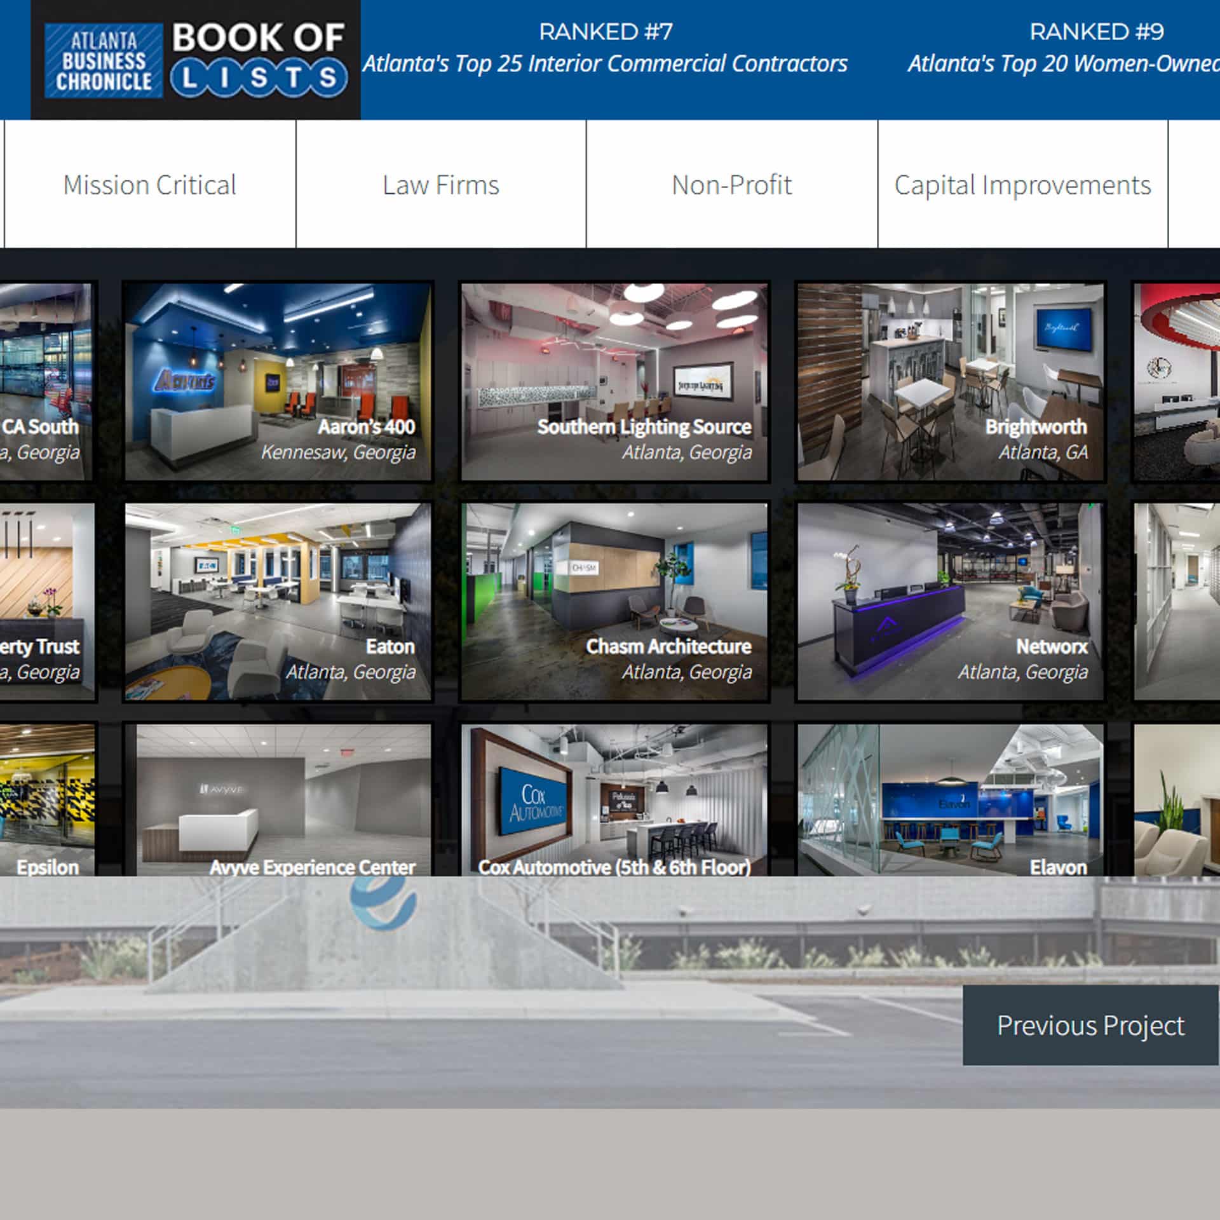
Task: View the Brightworth Atlanta project thumbnail
Action: (x=950, y=381)
